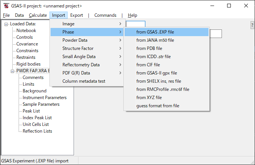This screenshot has width=255, height=165.
Task: Choose 'from GSAS .EXP file' option
Action: (155, 32)
